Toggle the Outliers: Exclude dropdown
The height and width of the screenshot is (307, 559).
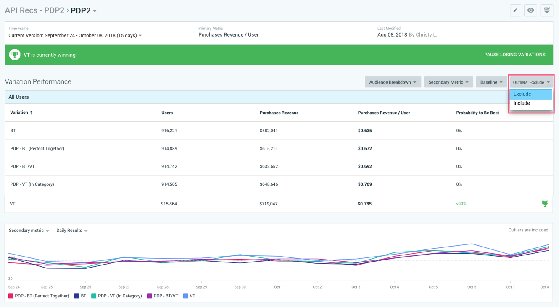531,82
